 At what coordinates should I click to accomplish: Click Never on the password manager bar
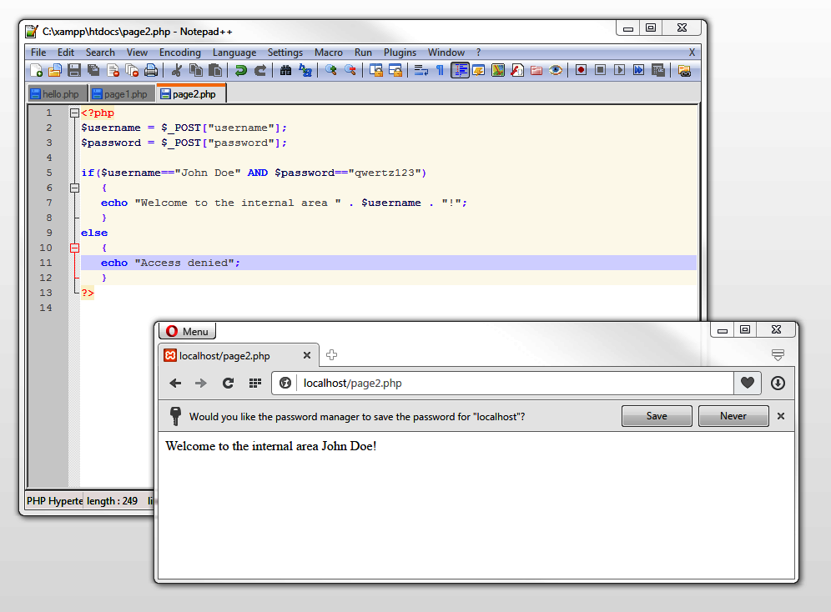click(733, 415)
